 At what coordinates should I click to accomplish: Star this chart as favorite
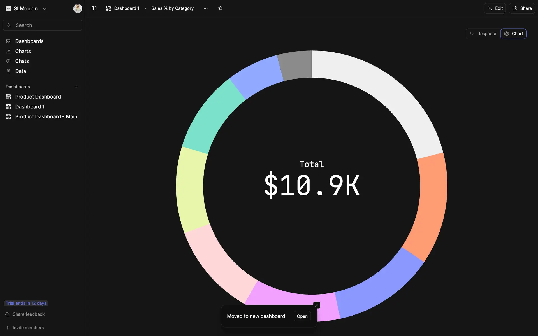[x=220, y=8]
